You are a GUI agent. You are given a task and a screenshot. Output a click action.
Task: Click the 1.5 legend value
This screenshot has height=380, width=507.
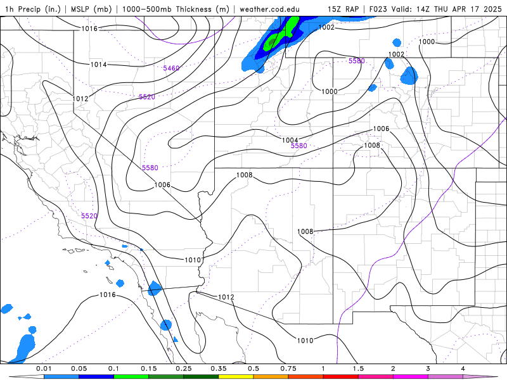358,369
